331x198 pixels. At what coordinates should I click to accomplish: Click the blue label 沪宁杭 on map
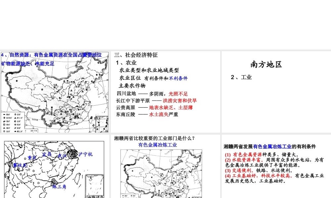[85, 154]
